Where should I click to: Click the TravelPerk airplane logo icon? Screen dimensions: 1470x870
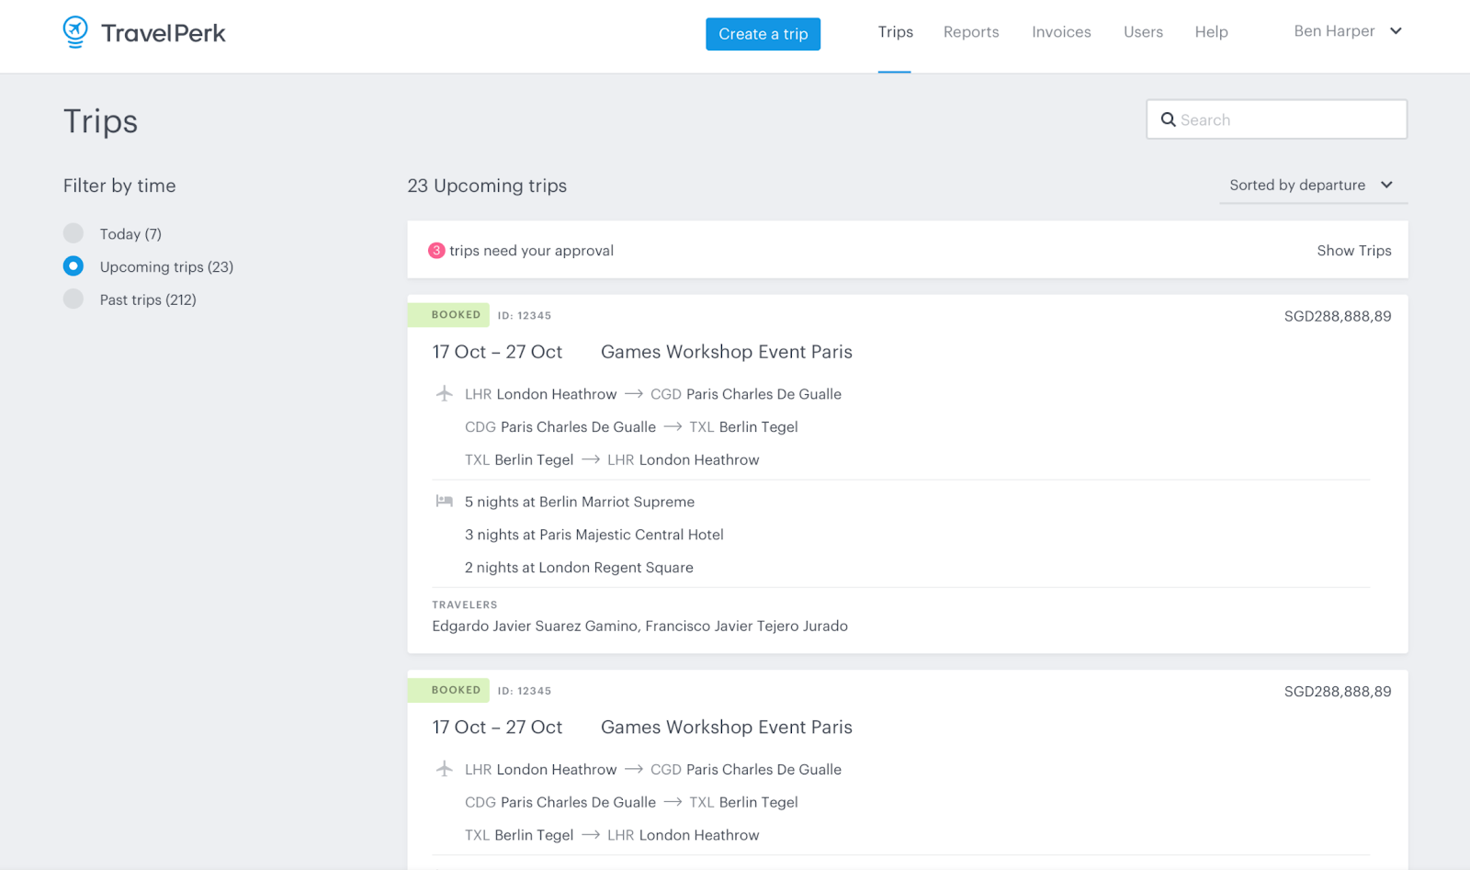click(75, 32)
